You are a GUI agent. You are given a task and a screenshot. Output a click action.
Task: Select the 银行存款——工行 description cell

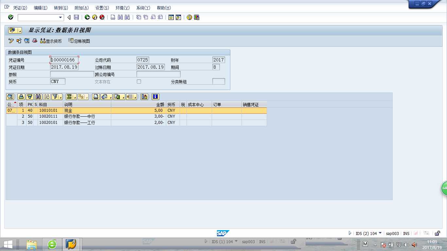pos(87,123)
